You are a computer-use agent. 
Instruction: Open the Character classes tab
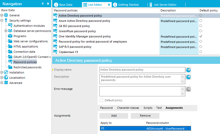coord(128,108)
